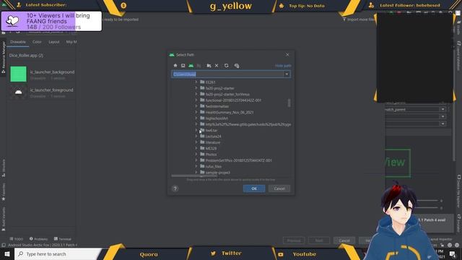The width and height of the screenshot is (462, 260).
Task: Select ic_launcher_foreground thumbnail
Action: coord(18,92)
